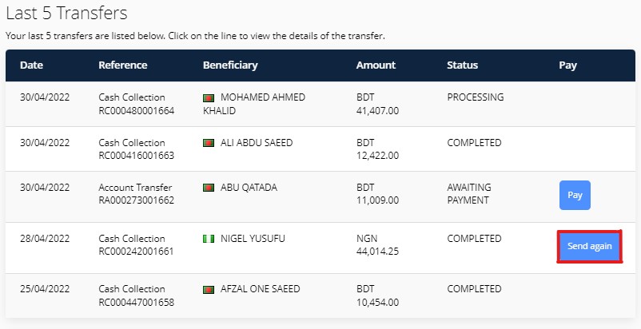Click the flag icon beside ABU QATADA

[209, 188]
